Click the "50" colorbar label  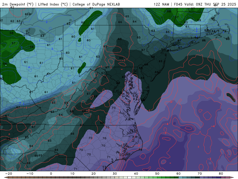click(x=157, y=174)
